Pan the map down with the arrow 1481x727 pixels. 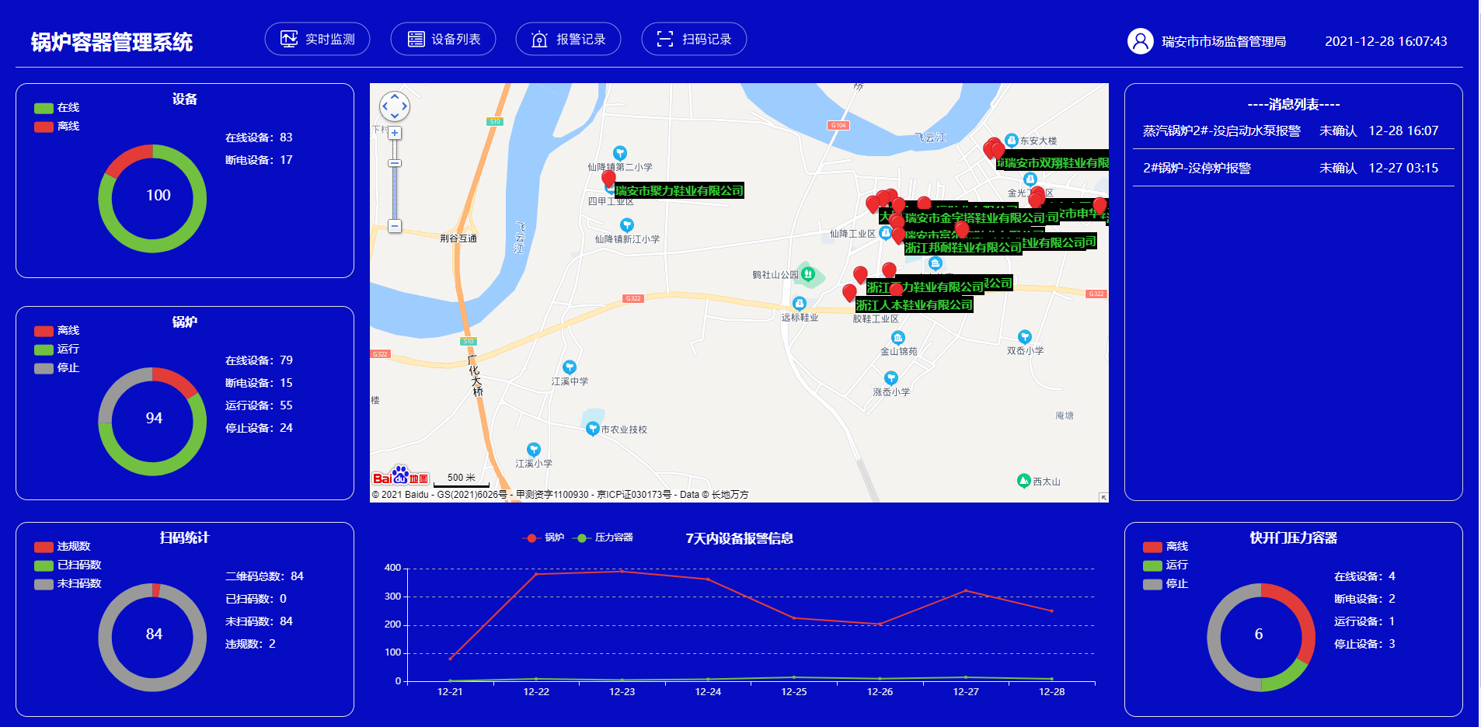click(395, 117)
